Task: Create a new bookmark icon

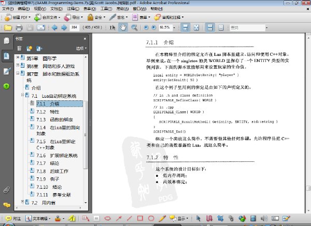Action: click(30, 48)
